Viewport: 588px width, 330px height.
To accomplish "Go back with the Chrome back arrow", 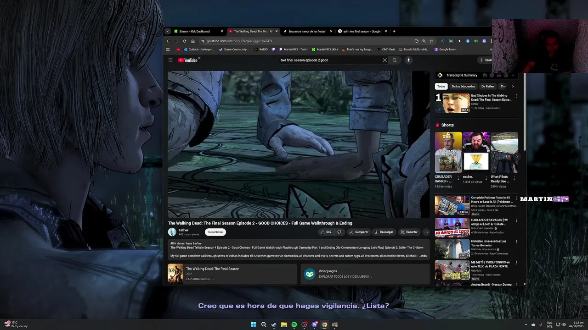I will 168,41.
